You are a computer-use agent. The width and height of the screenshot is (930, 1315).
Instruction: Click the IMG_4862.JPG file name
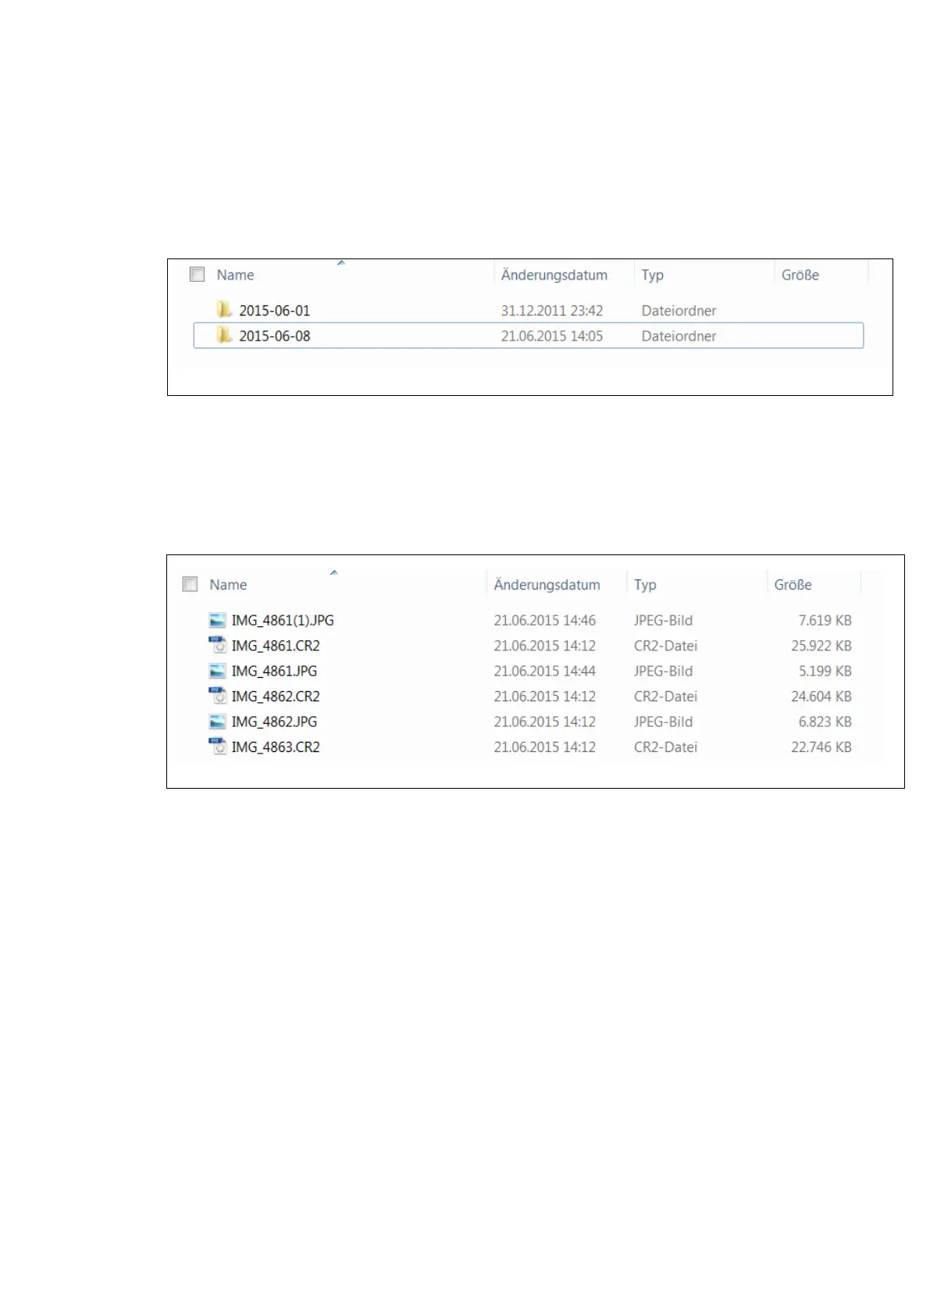(274, 722)
